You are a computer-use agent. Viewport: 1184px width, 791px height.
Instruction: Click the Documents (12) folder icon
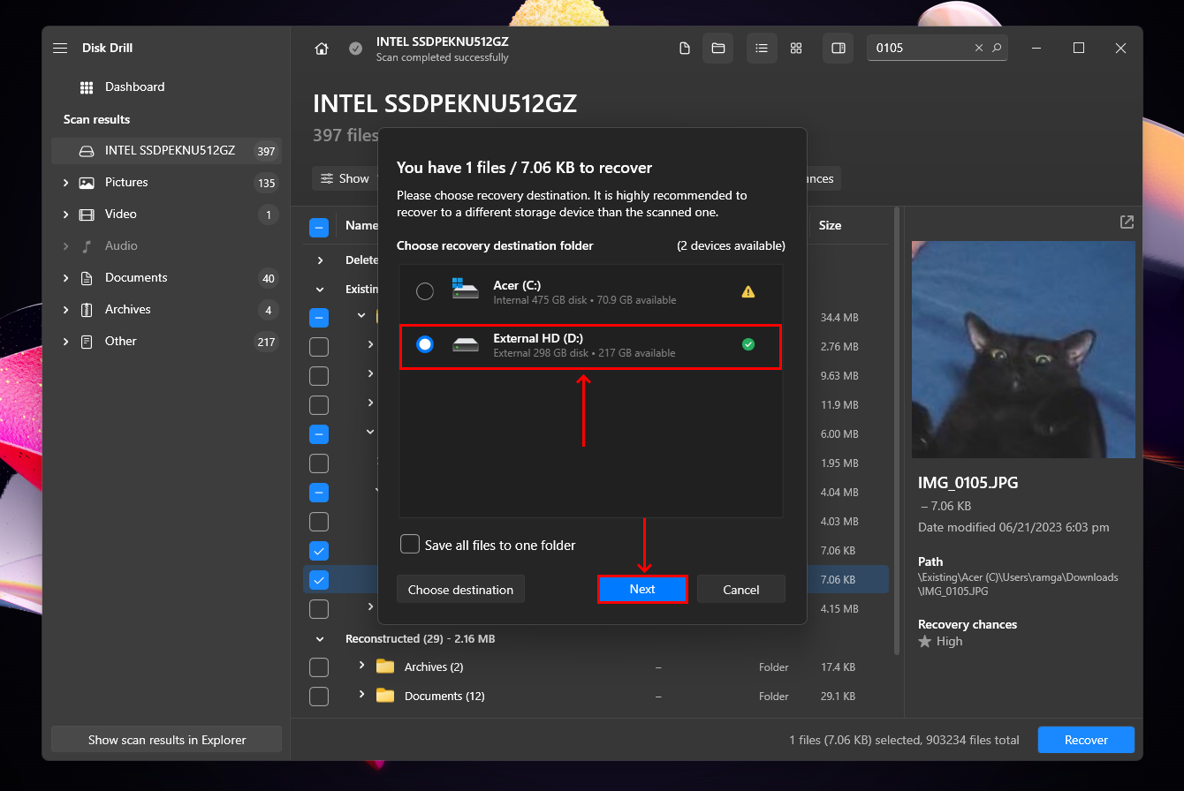pyautogui.click(x=384, y=696)
